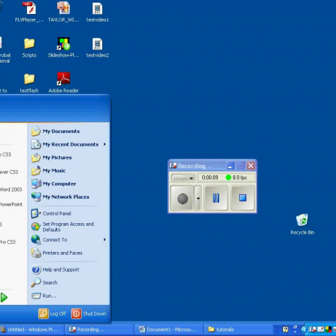Click the recorder icon in system tray
Viewport: 336px width, 336px height.
click(x=312, y=329)
